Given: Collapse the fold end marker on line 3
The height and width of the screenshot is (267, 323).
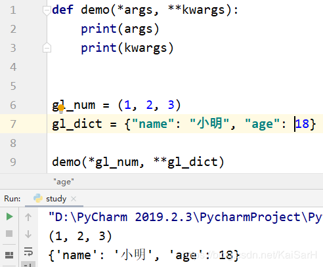Looking at the screenshot, I should [47, 48].
